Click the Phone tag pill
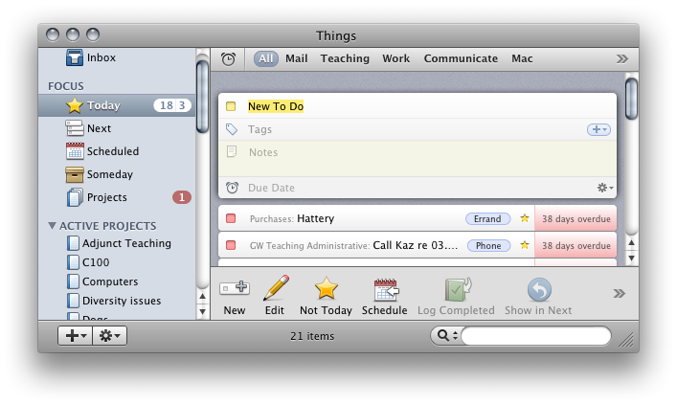This screenshot has height=405, width=677. pos(488,246)
